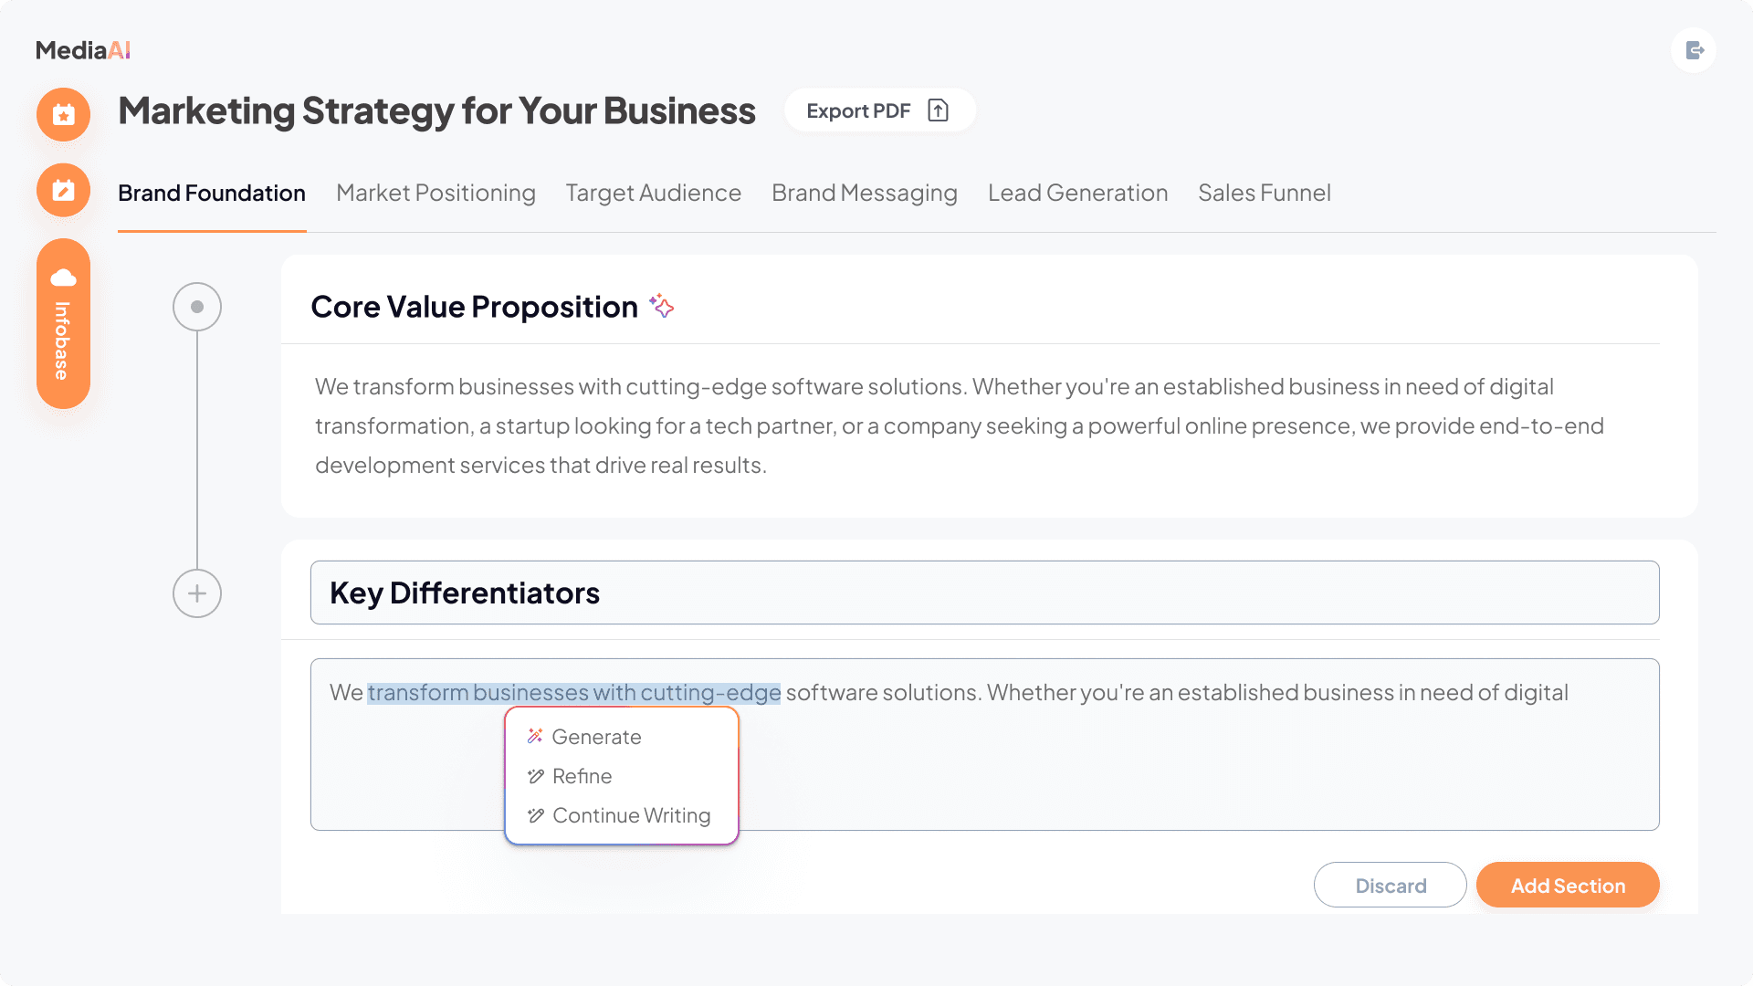Image resolution: width=1753 pixels, height=986 pixels.
Task: Open the Infobase cloud panel
Action: coord(62,324)
